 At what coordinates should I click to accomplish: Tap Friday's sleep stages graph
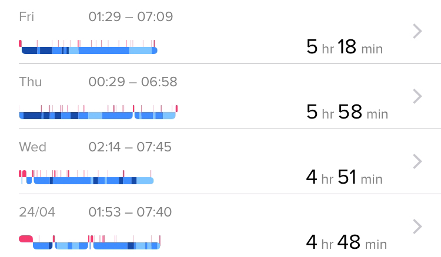click(x=88, y=48)
